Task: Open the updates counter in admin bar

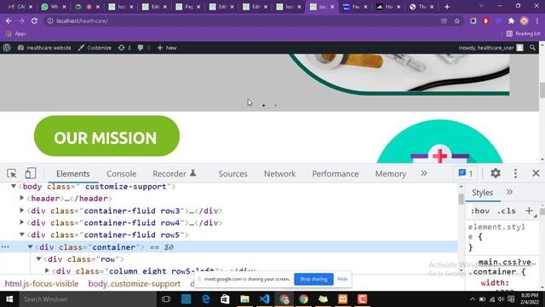Action: (x=124, y=48)
